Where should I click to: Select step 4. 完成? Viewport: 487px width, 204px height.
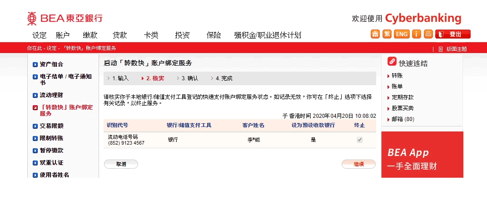point(224,78)
